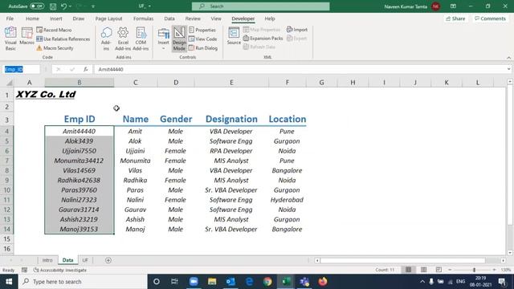Select column C header

coord(136,83)
